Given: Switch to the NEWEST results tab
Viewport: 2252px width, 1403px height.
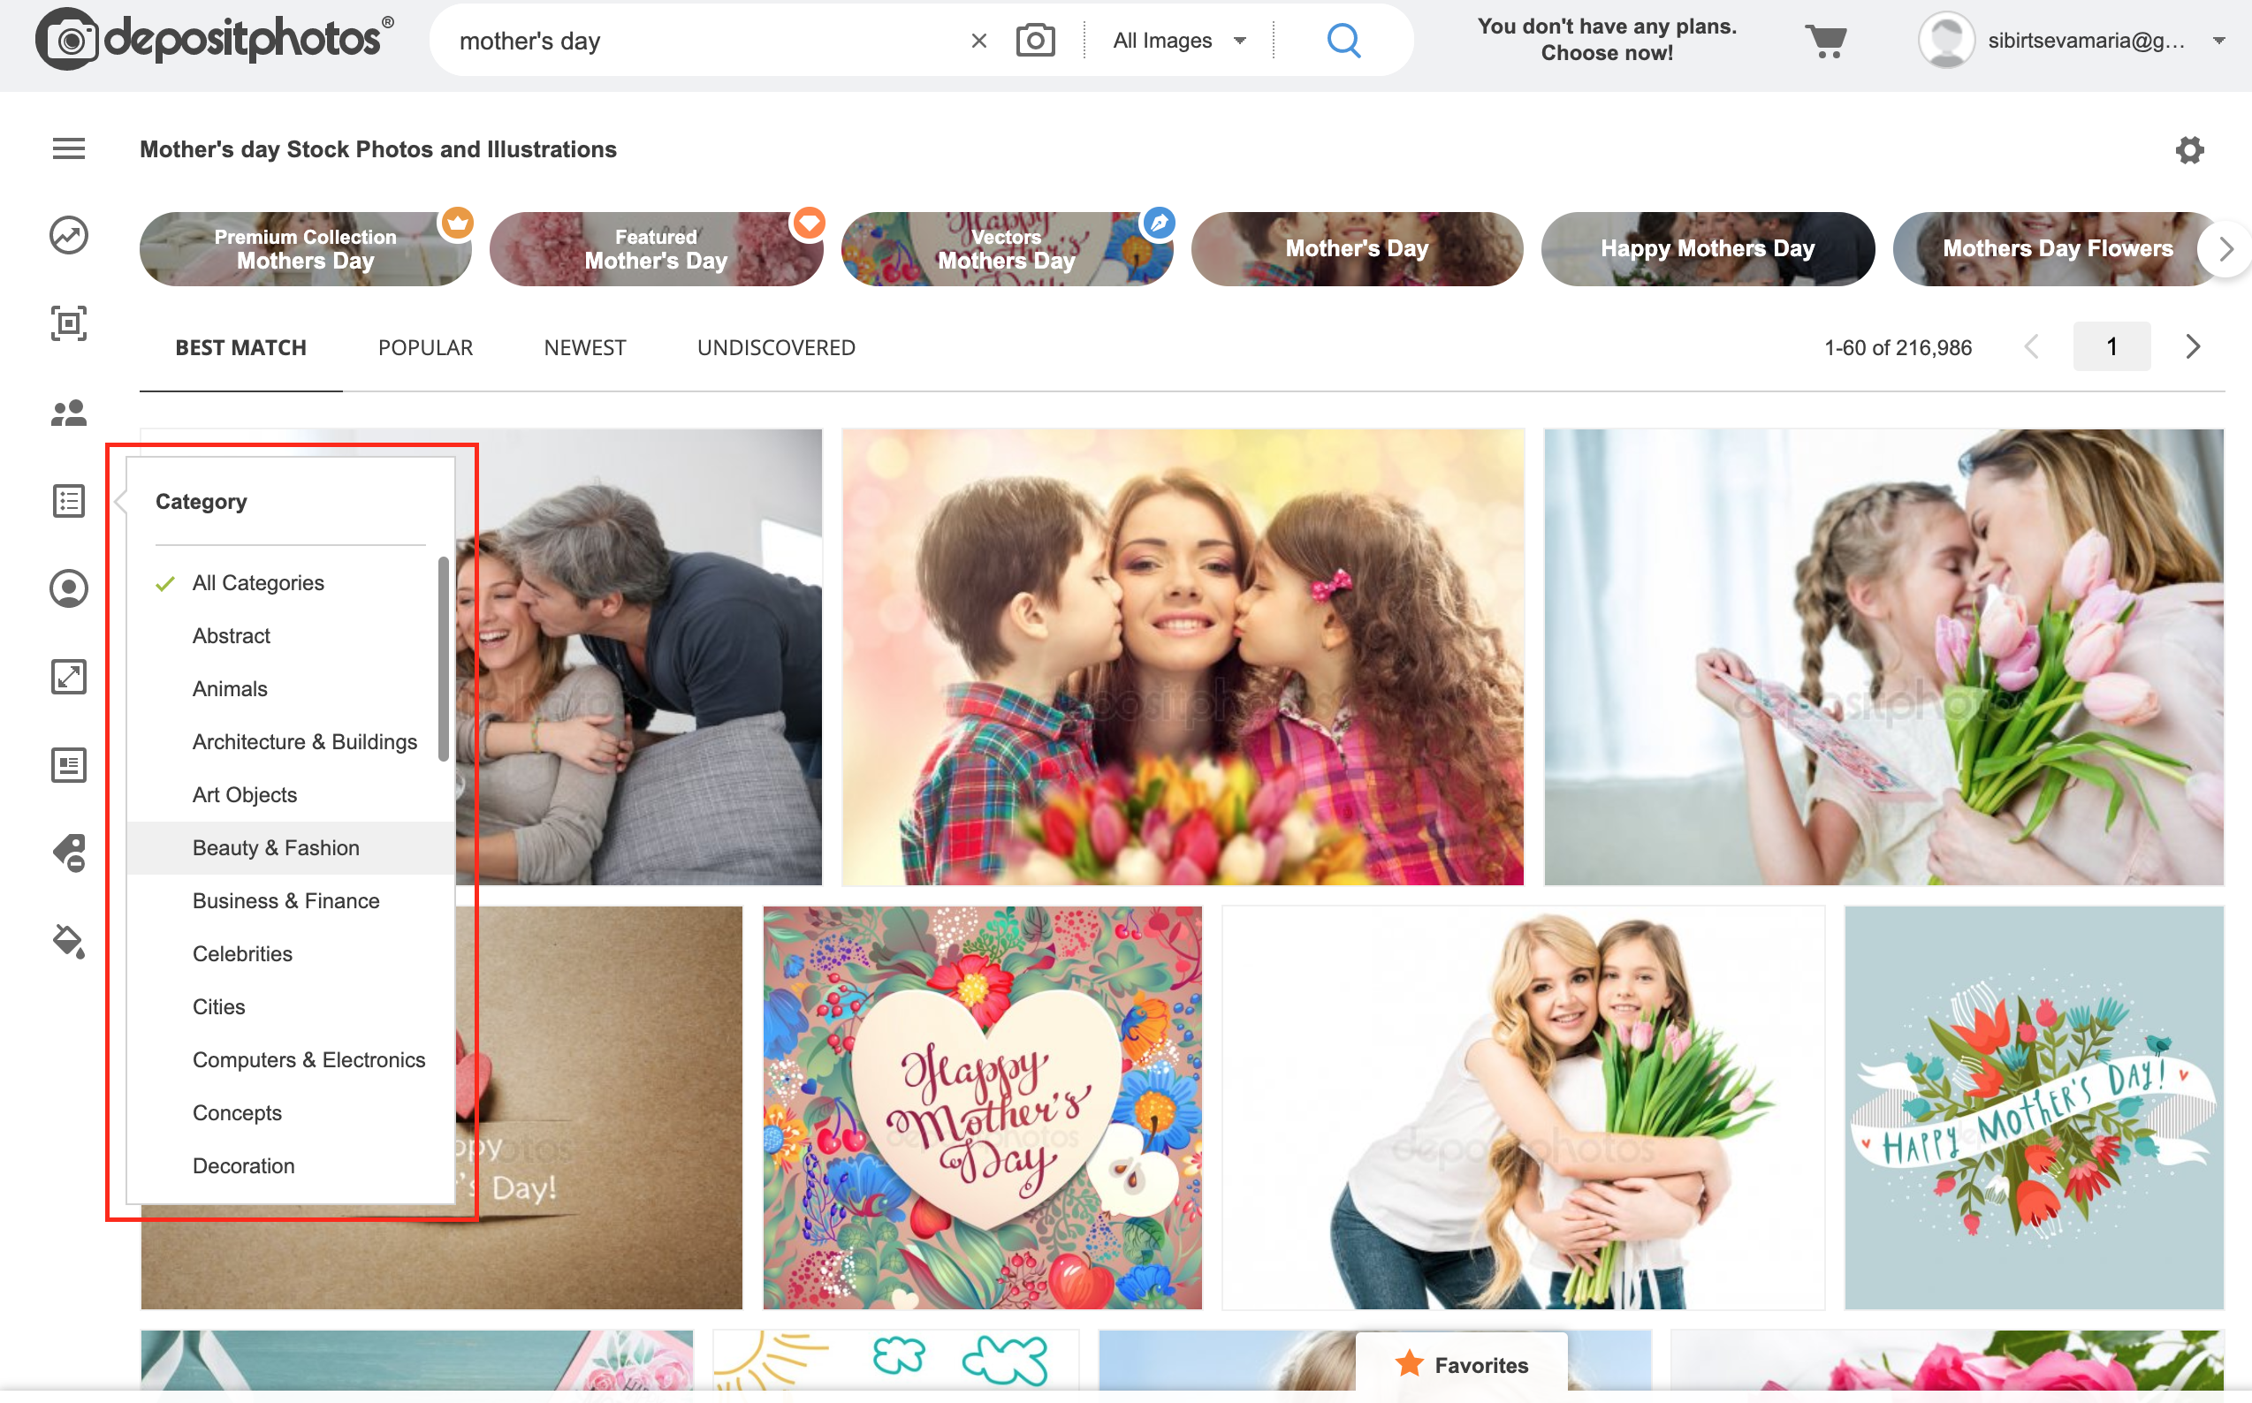Looking at the screenshot, I should point(583,347).
